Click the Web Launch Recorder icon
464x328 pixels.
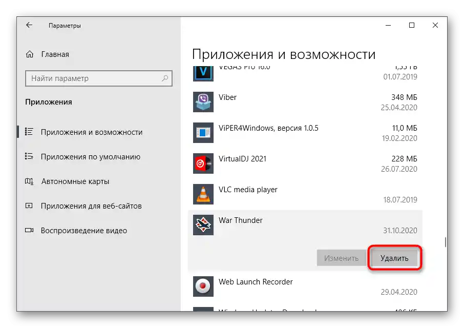click(x=203, y=286)
